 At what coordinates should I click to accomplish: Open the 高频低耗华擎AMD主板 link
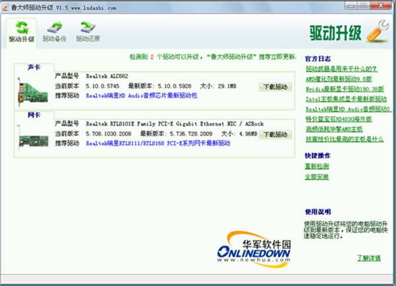334,129
